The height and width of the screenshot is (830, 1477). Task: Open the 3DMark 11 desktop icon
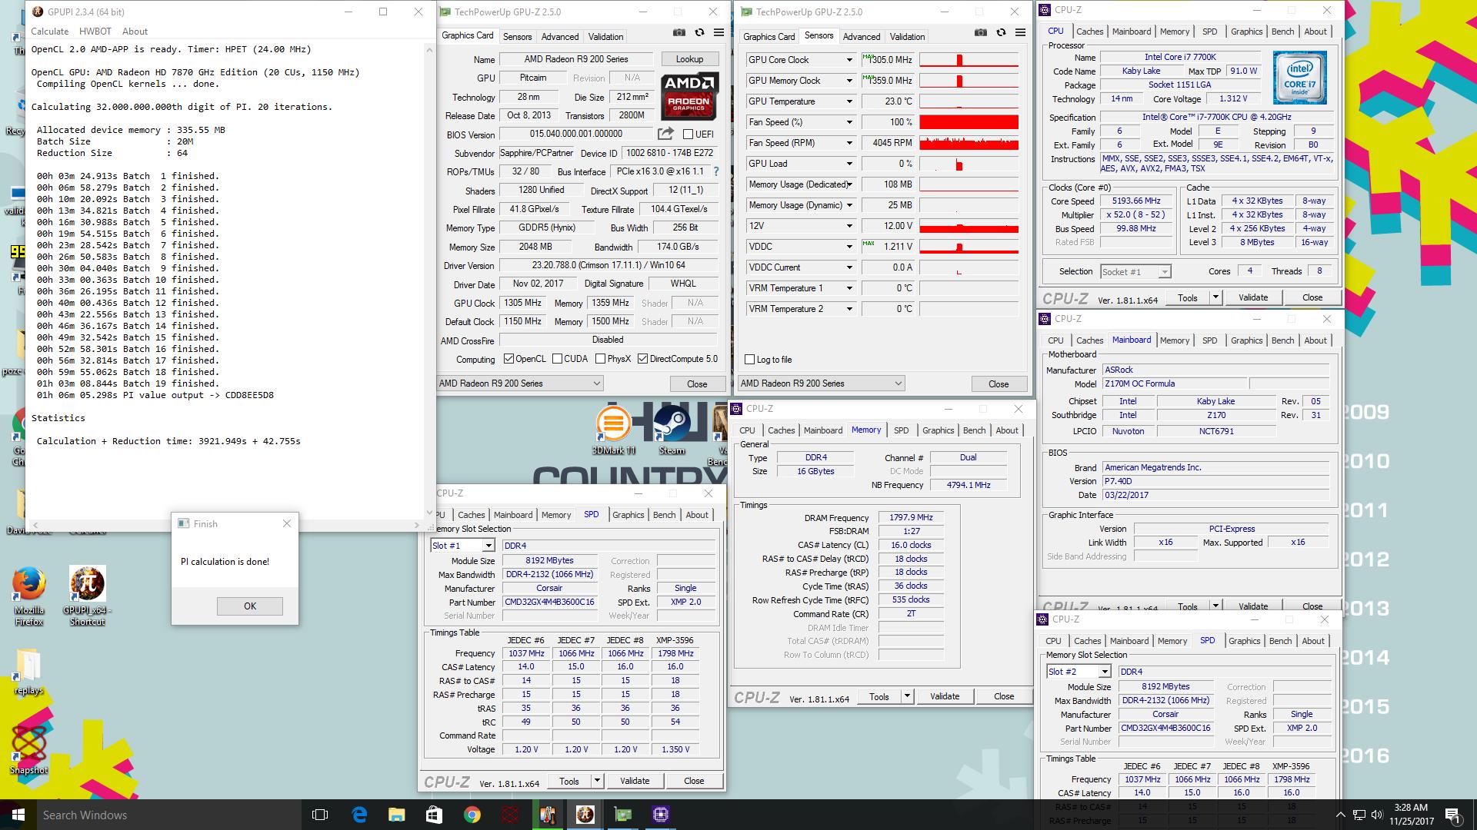(613, 430)
